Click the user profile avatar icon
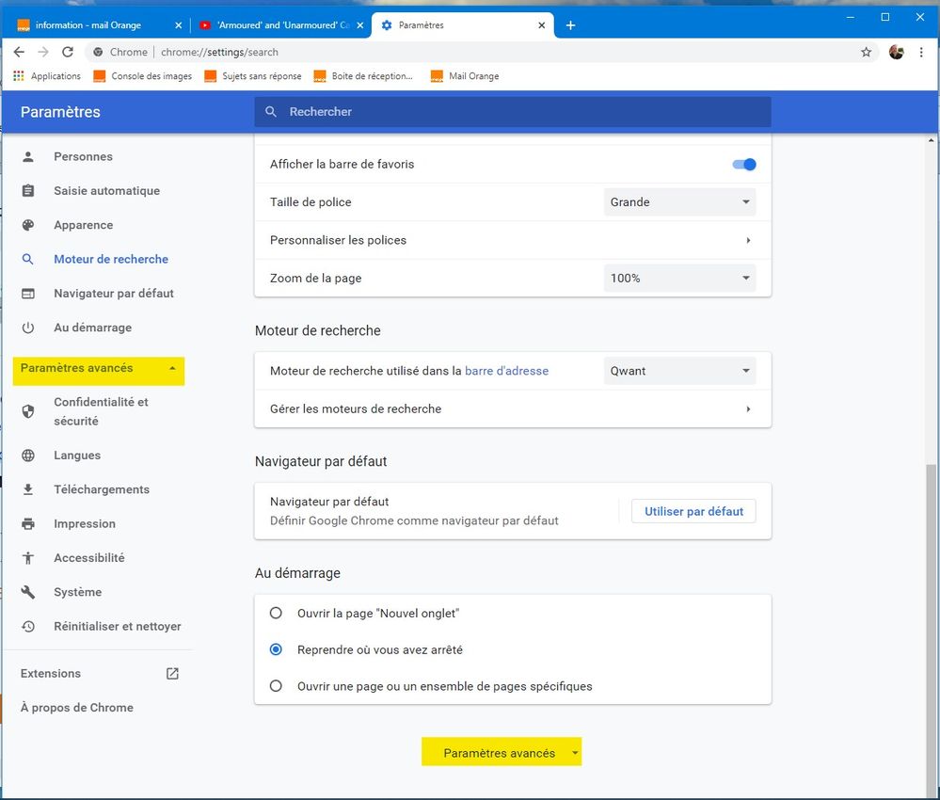The height and width of the screenshot is (800, 940). pyautogui.click(x=896, y=53)
